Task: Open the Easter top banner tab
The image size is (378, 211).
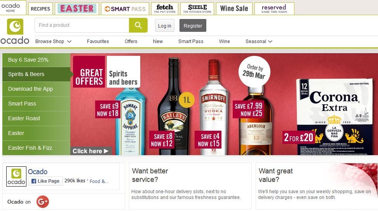Action: coord(77,9)
